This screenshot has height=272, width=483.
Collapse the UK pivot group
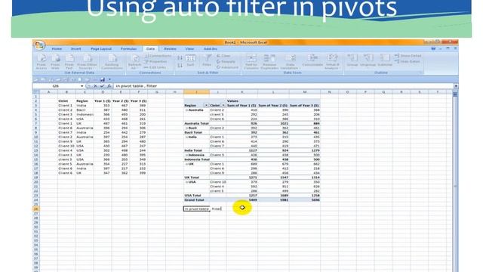pyautogui.click(x=186, y=164)
